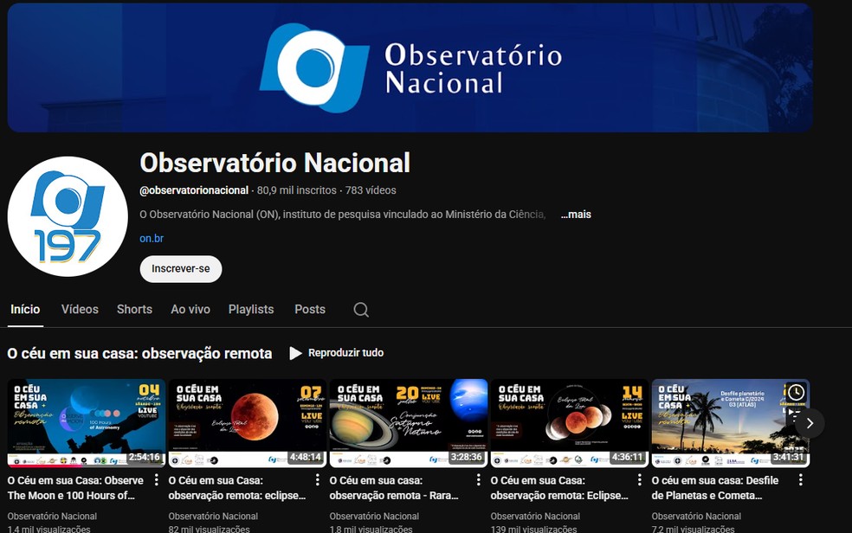Click the Observatório Nacional round channel avatar

pos(68,216)
